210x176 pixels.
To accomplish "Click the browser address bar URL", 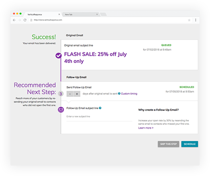I will click(x=48, y=20).
